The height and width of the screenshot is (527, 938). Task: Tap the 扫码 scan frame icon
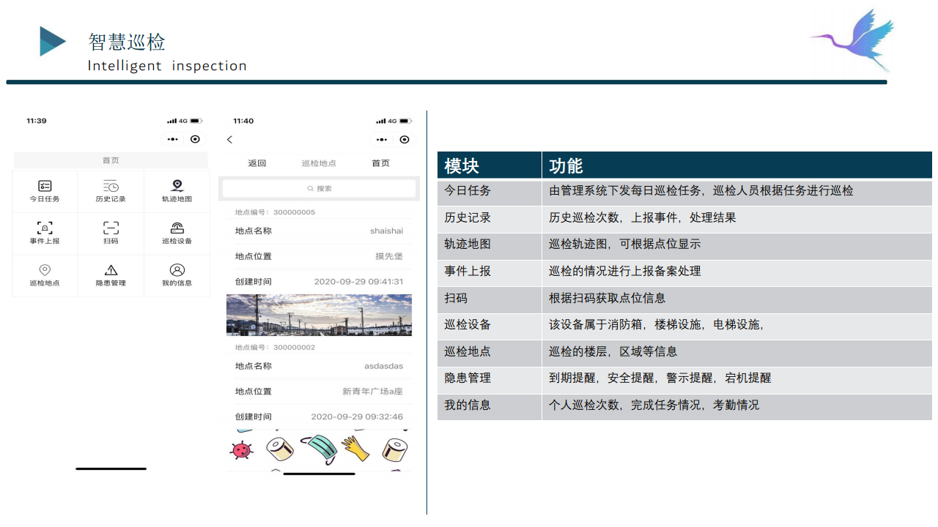[111, 228]
